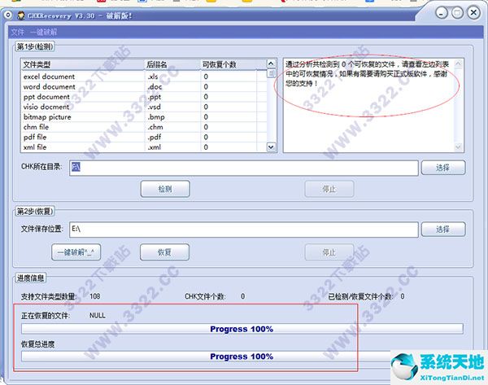Click the detection result message text
Viewport: 488px width, 385px height.
point(367,74)
